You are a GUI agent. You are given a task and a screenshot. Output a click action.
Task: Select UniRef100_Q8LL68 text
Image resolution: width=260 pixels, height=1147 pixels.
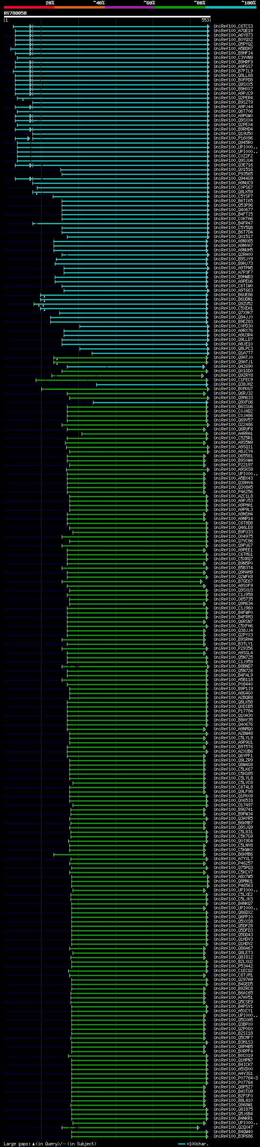(x=233, y=75)
